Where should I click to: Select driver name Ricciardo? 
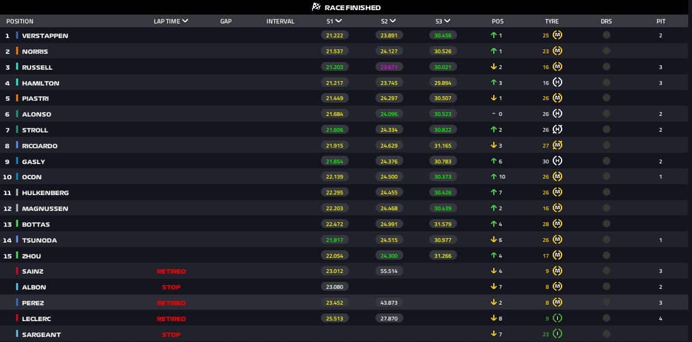coord(40,146)
